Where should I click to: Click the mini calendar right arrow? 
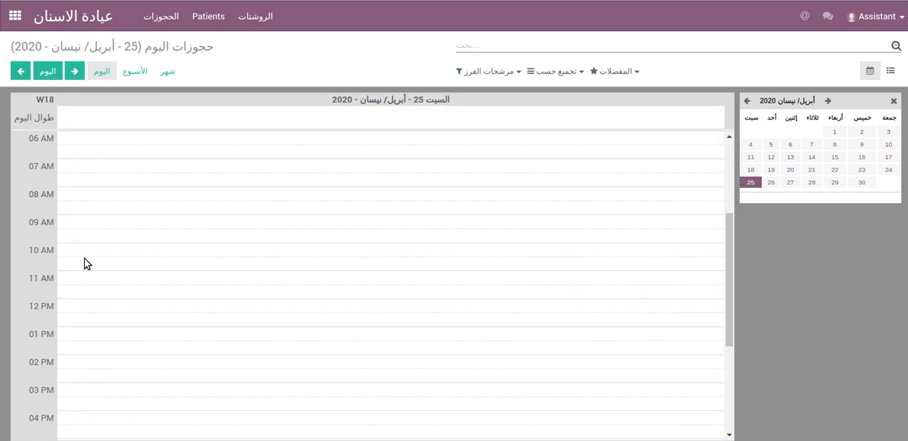828,101
